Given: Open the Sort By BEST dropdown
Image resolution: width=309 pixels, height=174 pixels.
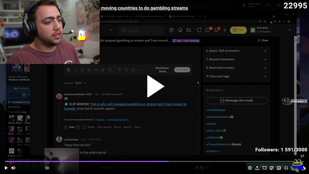Looking at the screenshot, I should 81,83.
